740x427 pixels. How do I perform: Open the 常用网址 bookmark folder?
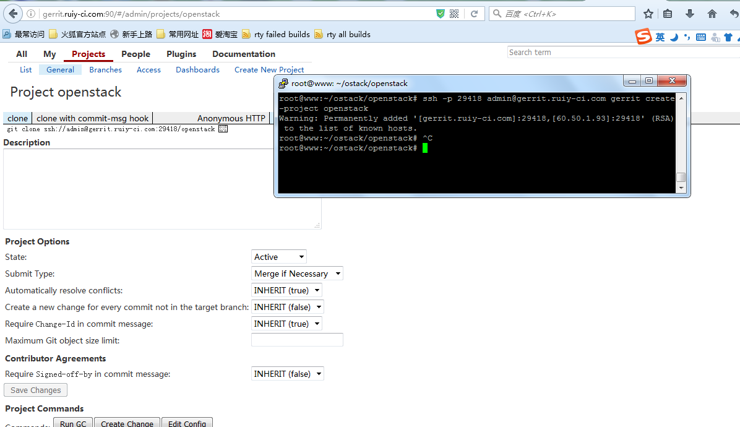[178, 34]
